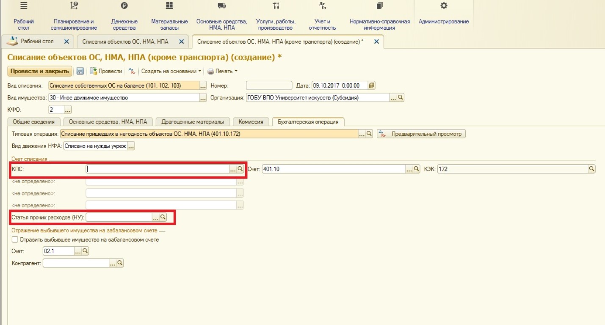Viewport: 605px width, 325px height.
Task: Save the document with the floppy icon
Action: point(80,72)
